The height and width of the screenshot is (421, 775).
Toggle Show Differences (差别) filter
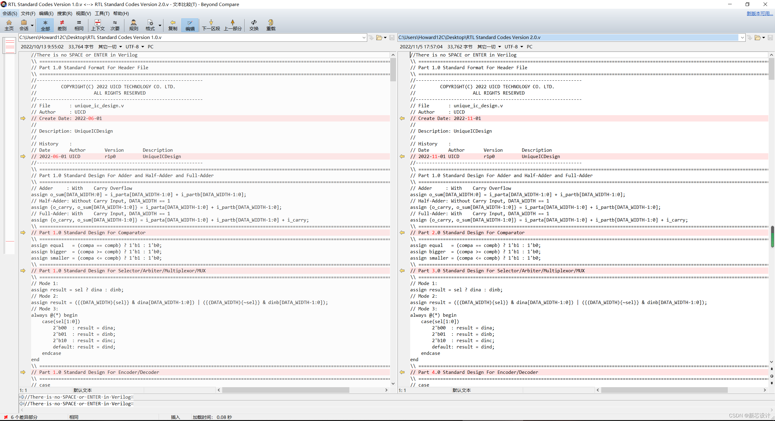[x=62, y=25]
